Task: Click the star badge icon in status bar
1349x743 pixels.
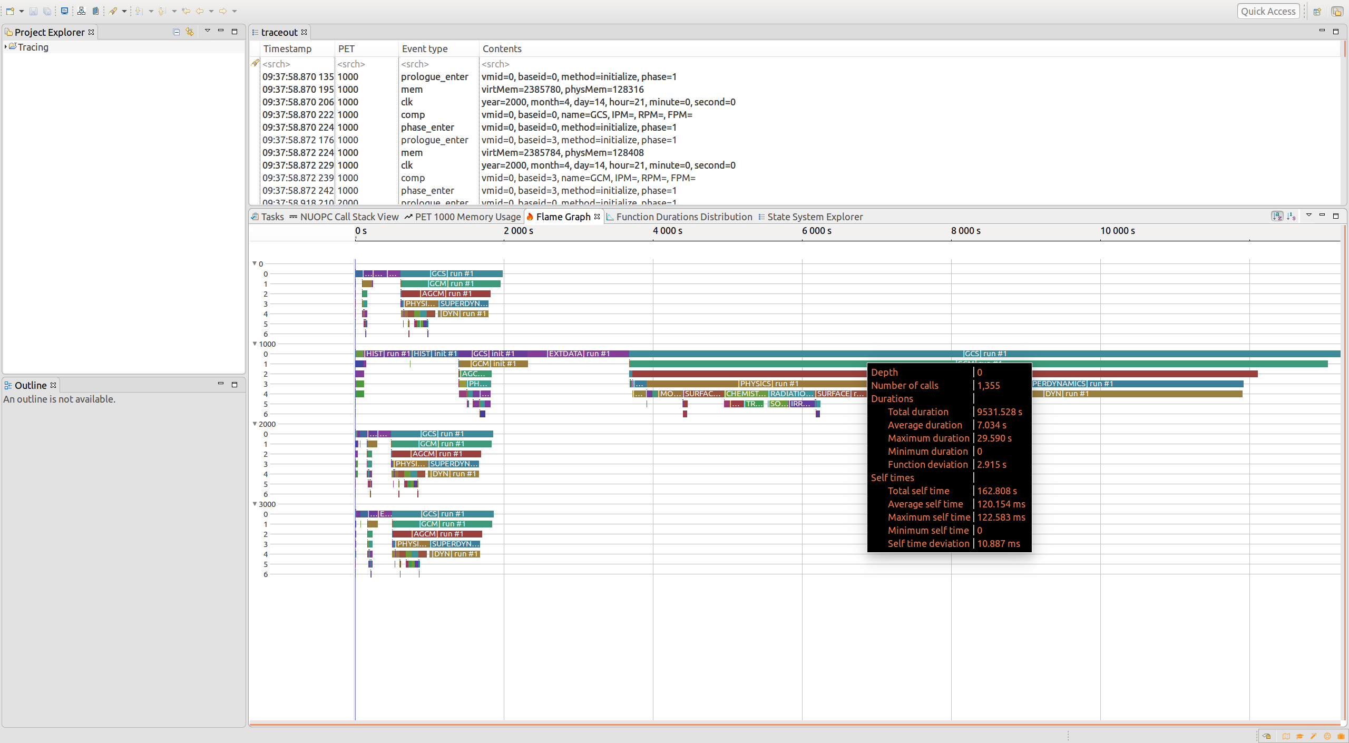Action: tap(1327, 736)
